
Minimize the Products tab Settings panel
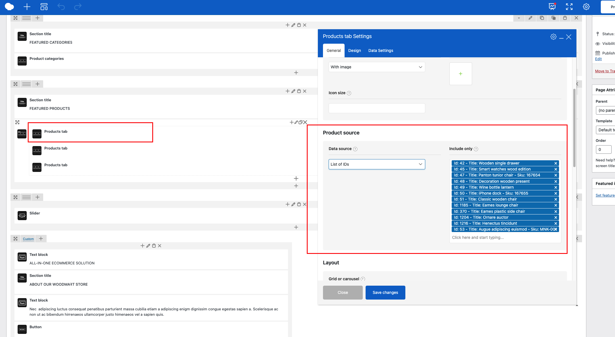click(561, 37)
